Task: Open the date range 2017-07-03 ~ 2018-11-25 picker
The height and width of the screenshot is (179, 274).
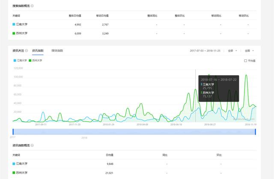Action: click(x=205, y=51)
